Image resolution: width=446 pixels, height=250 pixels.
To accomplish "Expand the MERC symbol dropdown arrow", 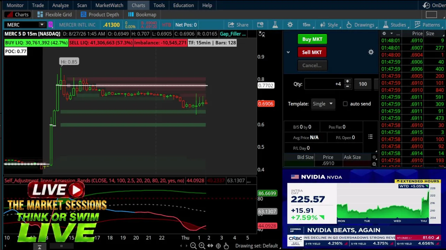I will pyautogui.click(x=42, y=25).
